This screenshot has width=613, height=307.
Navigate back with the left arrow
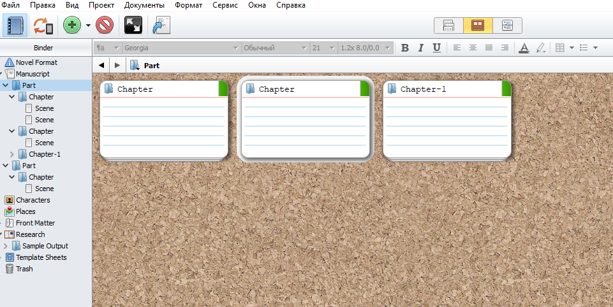(101, 65)
